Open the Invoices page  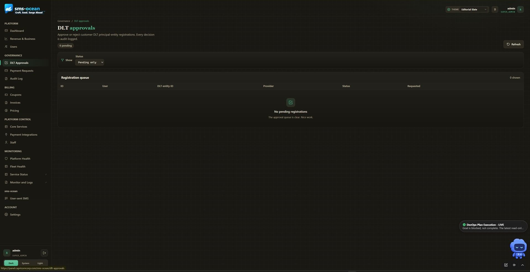coord(25,102)
